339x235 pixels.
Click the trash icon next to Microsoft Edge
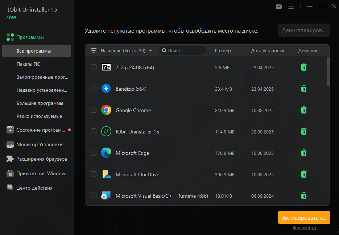click(x=304, y=153)
